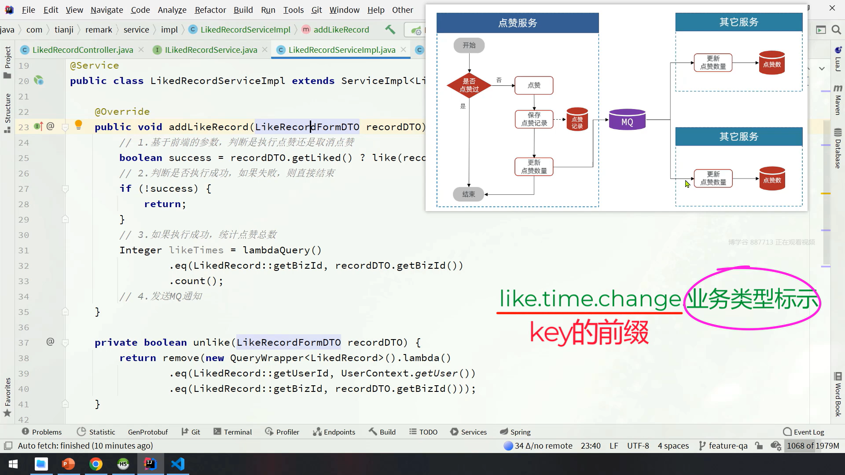Toggle tool window bars icon at the bottom-left corner
Image resolution: width=845 pixels, height=475 pixels.
tap(7, 446)
